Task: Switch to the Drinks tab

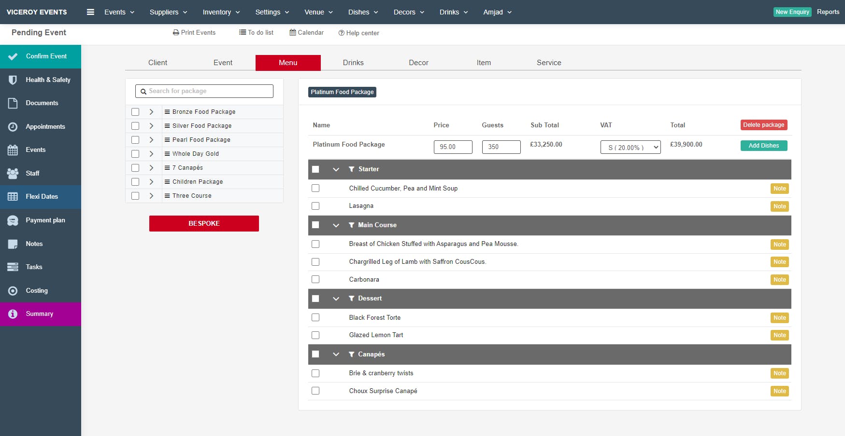Action: point(353,63)
